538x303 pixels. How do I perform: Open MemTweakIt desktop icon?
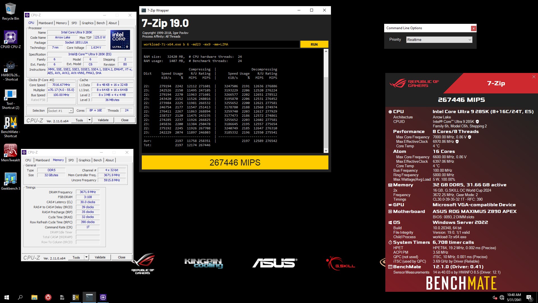point(11,153)
